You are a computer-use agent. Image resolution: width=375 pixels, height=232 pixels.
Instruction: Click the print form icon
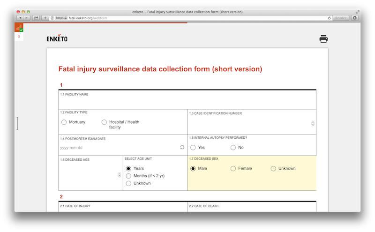coord(323,39)
